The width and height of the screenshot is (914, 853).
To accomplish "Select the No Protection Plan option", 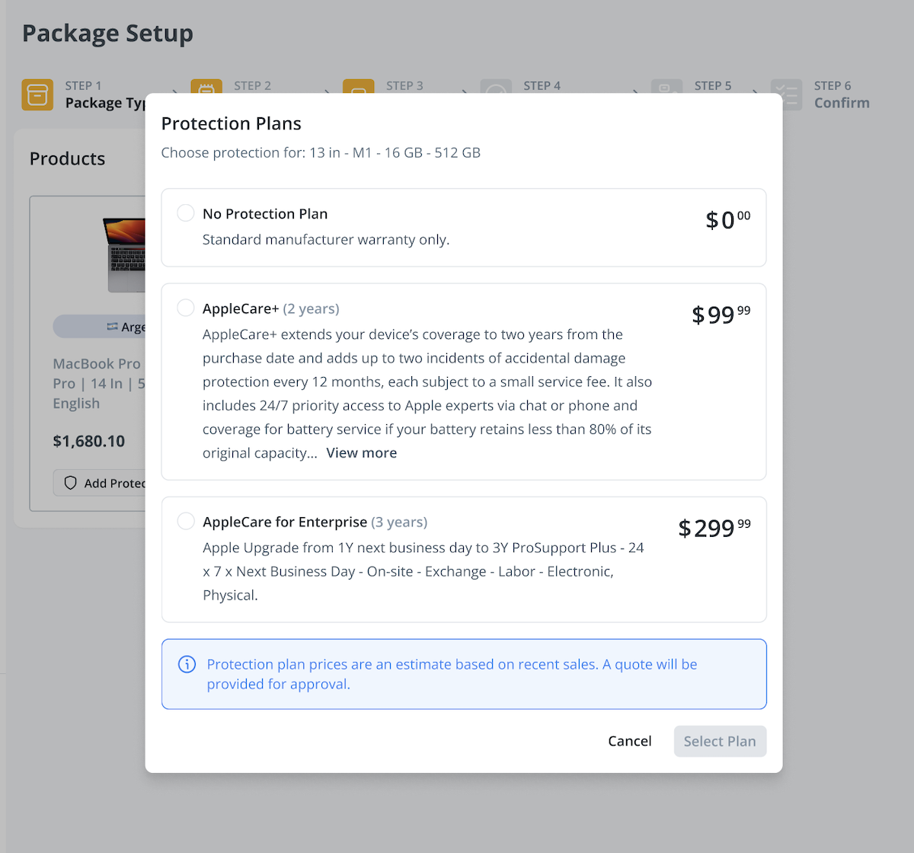I will tap(185, 213).
